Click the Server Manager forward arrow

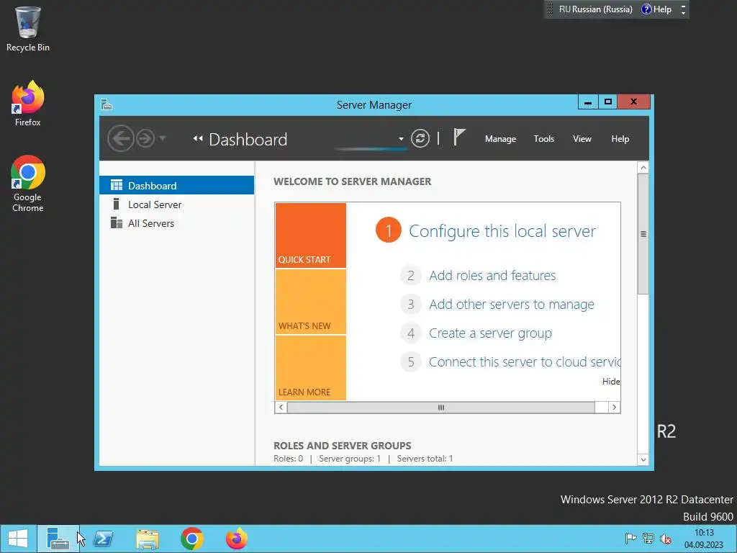pos(145,138)
